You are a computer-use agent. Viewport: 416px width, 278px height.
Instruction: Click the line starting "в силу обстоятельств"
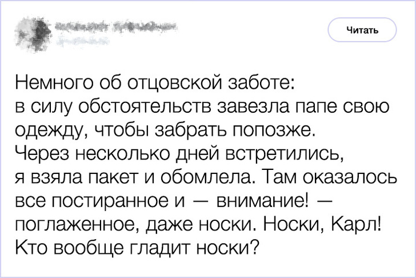point(202,108)
